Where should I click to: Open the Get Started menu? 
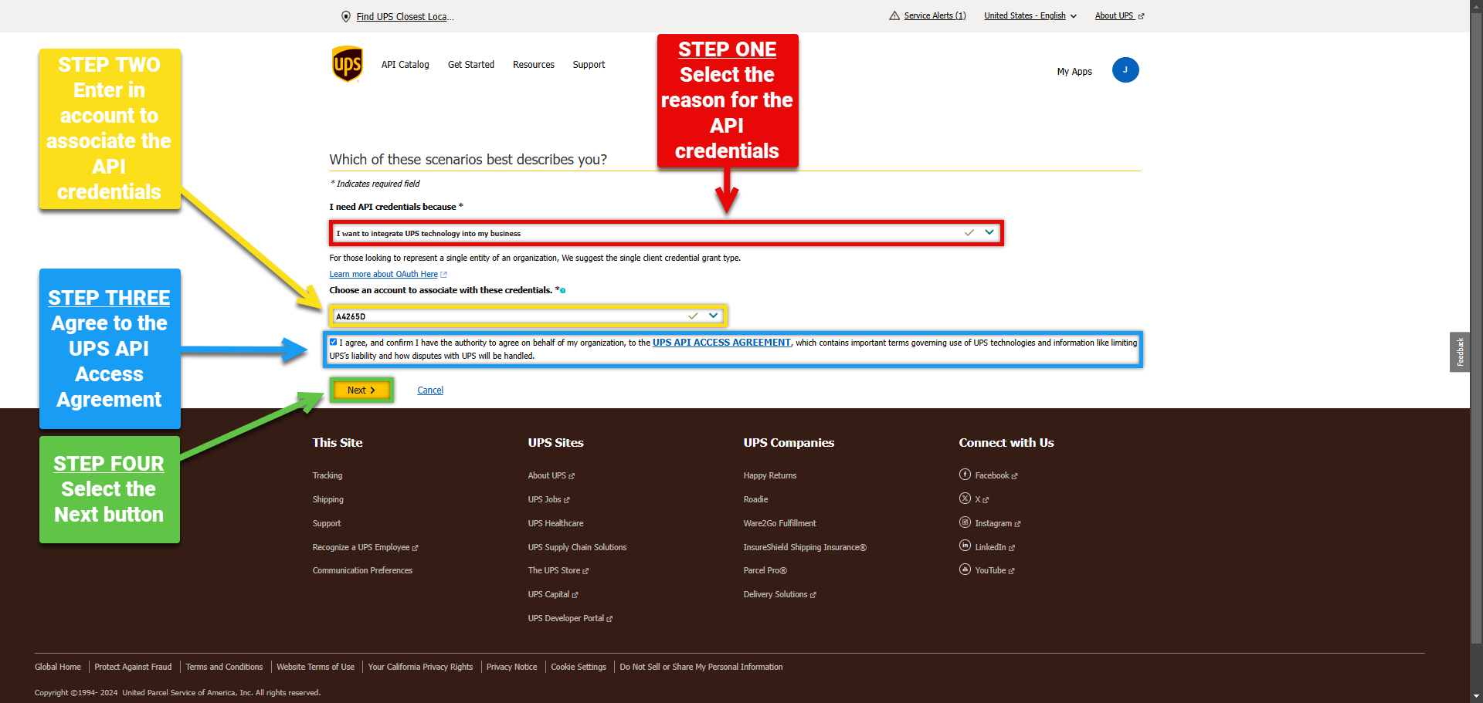coord(471,65)
